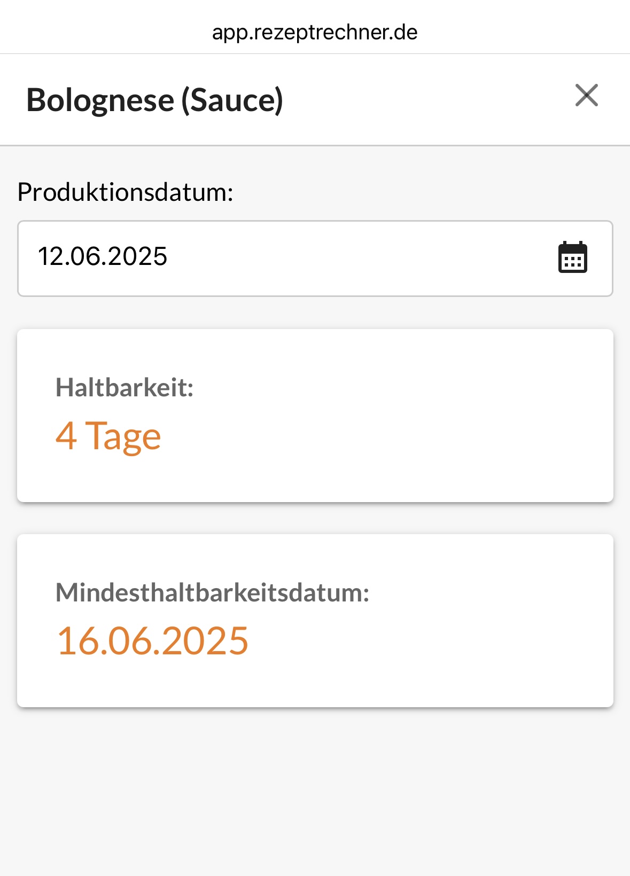Click the Produktionsdatum: label
Screen dimensions: 630x876
[126, 192]
